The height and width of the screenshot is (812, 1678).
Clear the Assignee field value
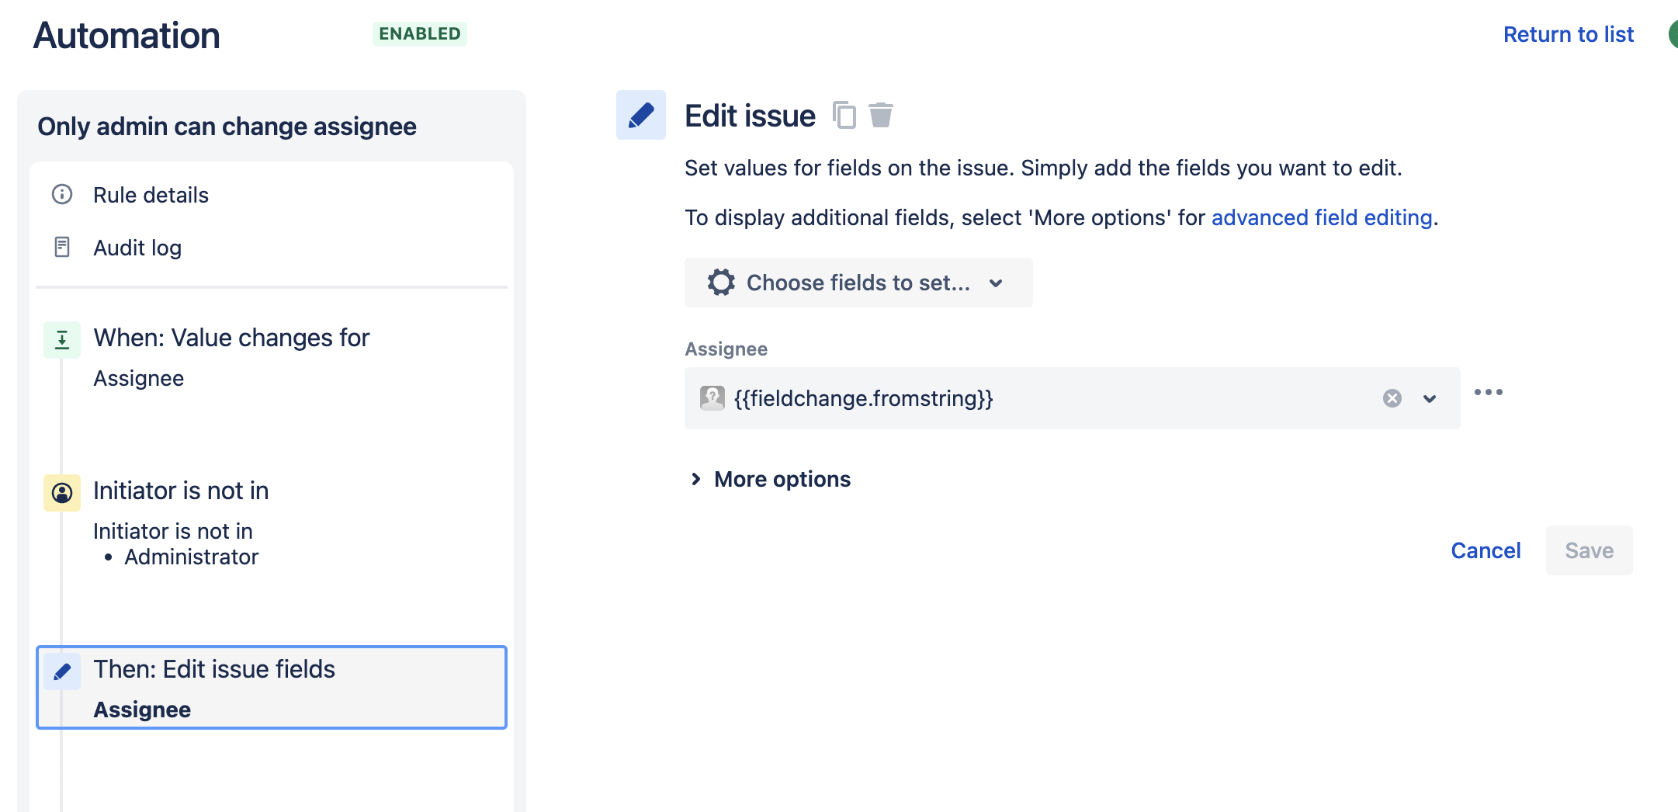click(x=1392, y=398)
